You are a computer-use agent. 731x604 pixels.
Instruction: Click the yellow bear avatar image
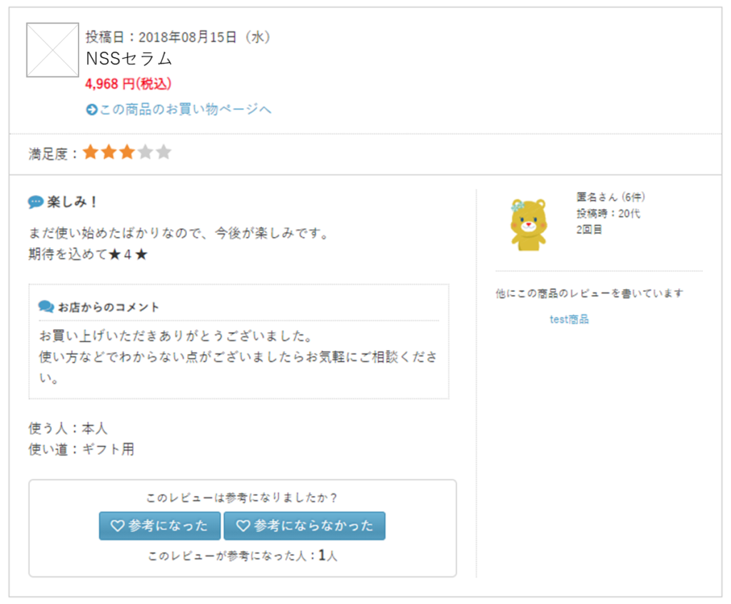528,224
